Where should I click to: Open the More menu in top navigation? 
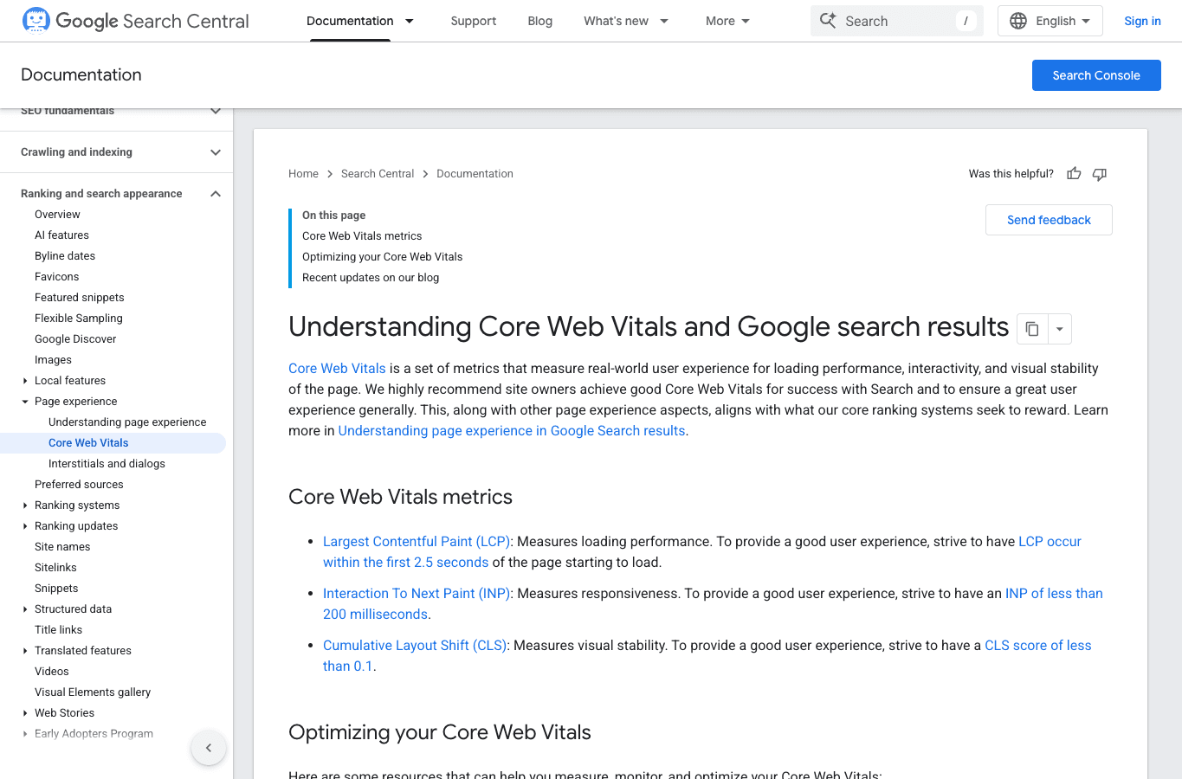[727, 21]
